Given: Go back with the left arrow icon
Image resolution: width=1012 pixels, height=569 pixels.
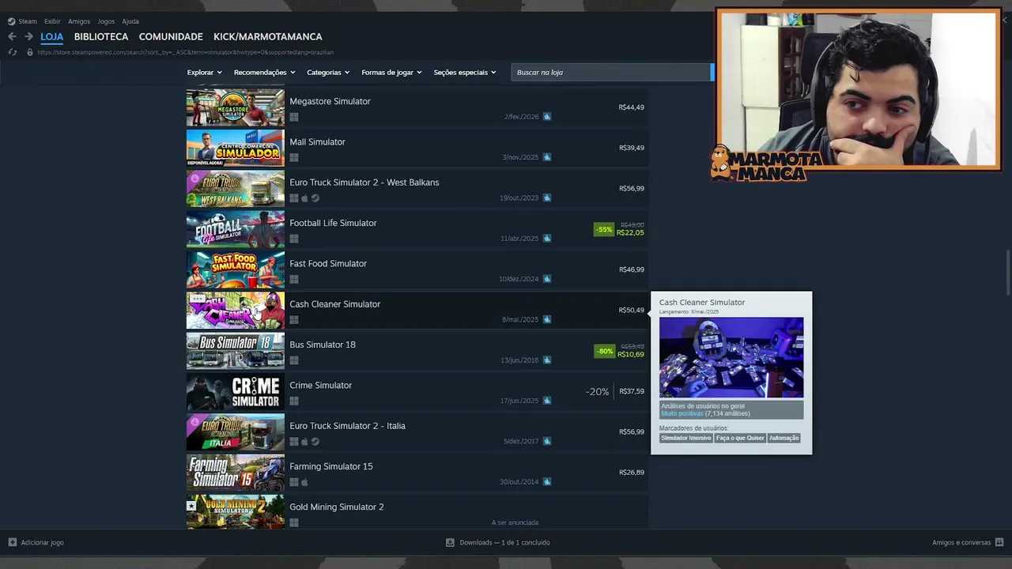Looking at the screenshot, I should (12, 36).
